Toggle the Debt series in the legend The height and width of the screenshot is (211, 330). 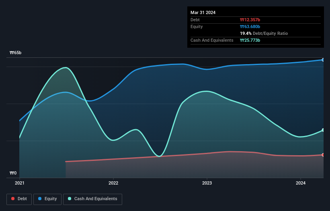tap(19, 199)
